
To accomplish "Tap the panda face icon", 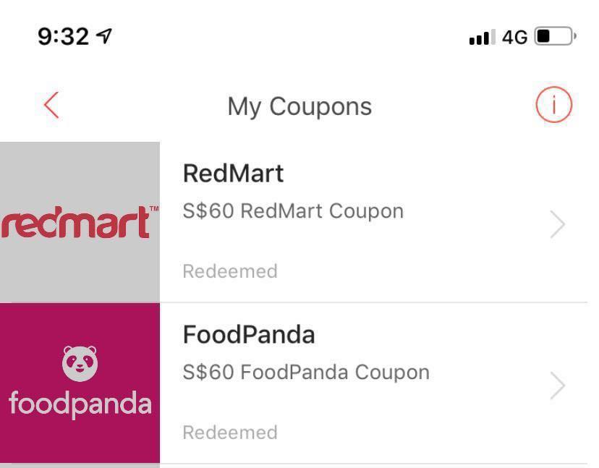I will click(x=80, y=363).
